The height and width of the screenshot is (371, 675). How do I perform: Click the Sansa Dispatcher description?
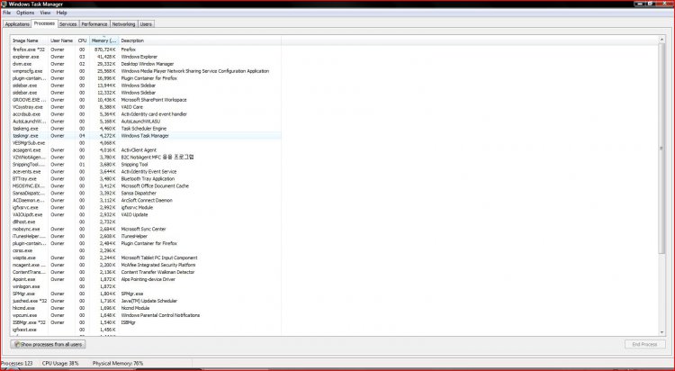point(139,193)
